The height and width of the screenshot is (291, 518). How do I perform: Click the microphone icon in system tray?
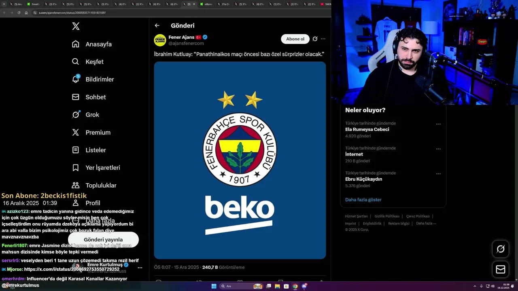[481, 286]
